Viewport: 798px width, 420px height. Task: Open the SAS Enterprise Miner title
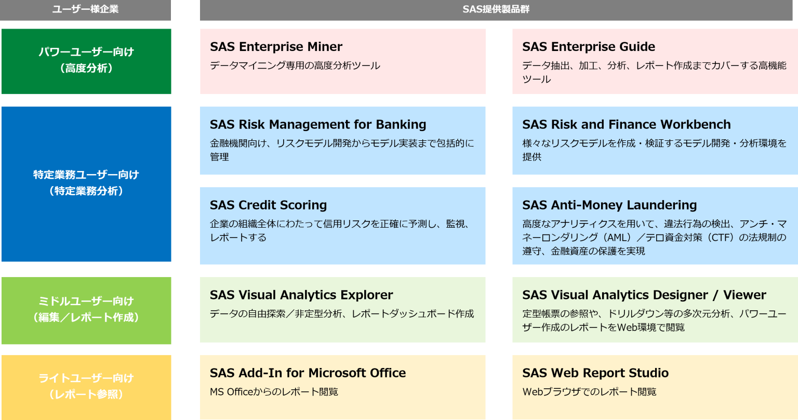276,47
